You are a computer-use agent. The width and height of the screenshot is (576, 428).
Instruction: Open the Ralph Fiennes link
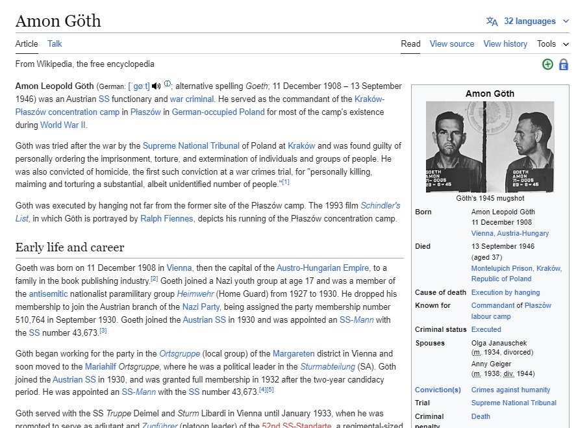click(167, 219)
